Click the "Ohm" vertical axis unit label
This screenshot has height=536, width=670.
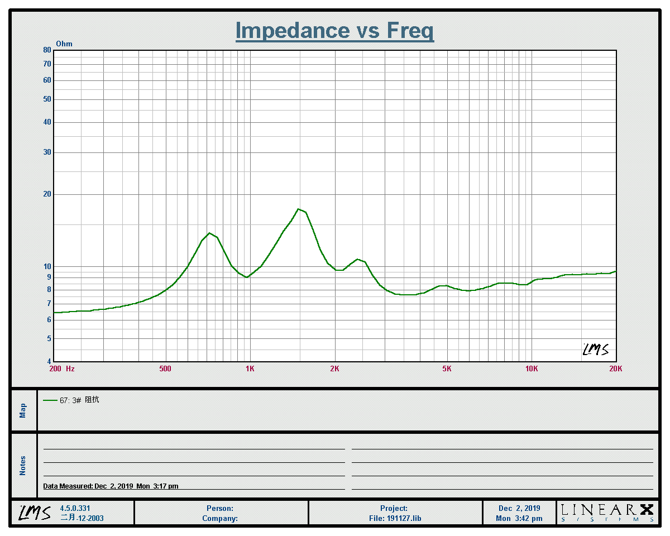pyautogui.click(x=64, y=44)
